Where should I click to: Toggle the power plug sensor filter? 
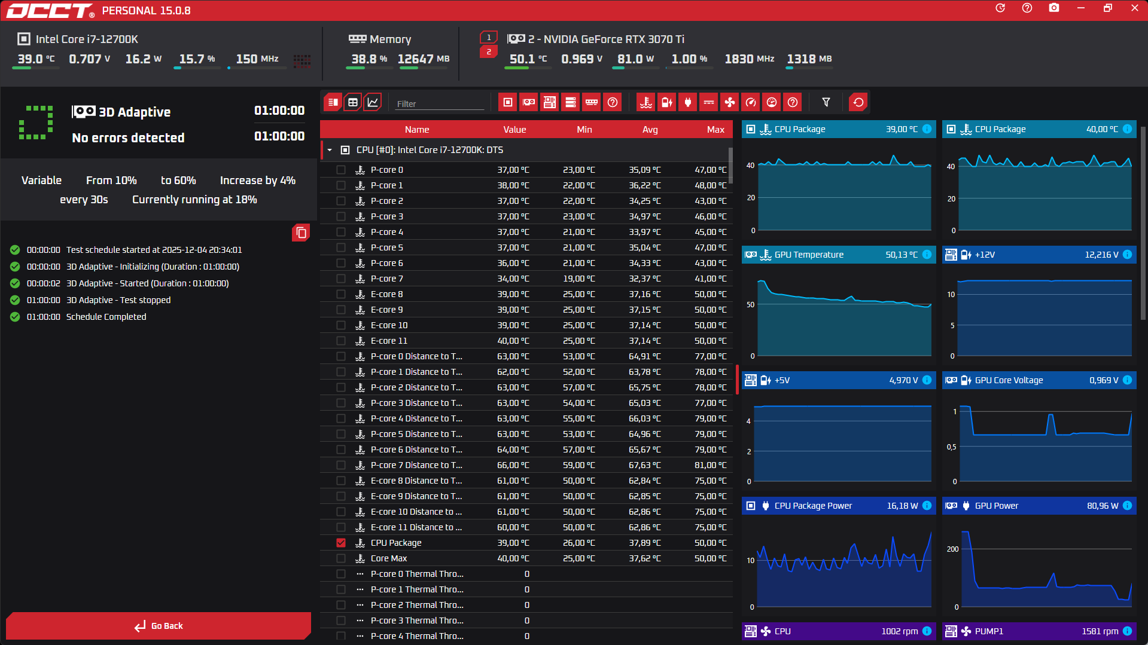[x=688, y=102]
